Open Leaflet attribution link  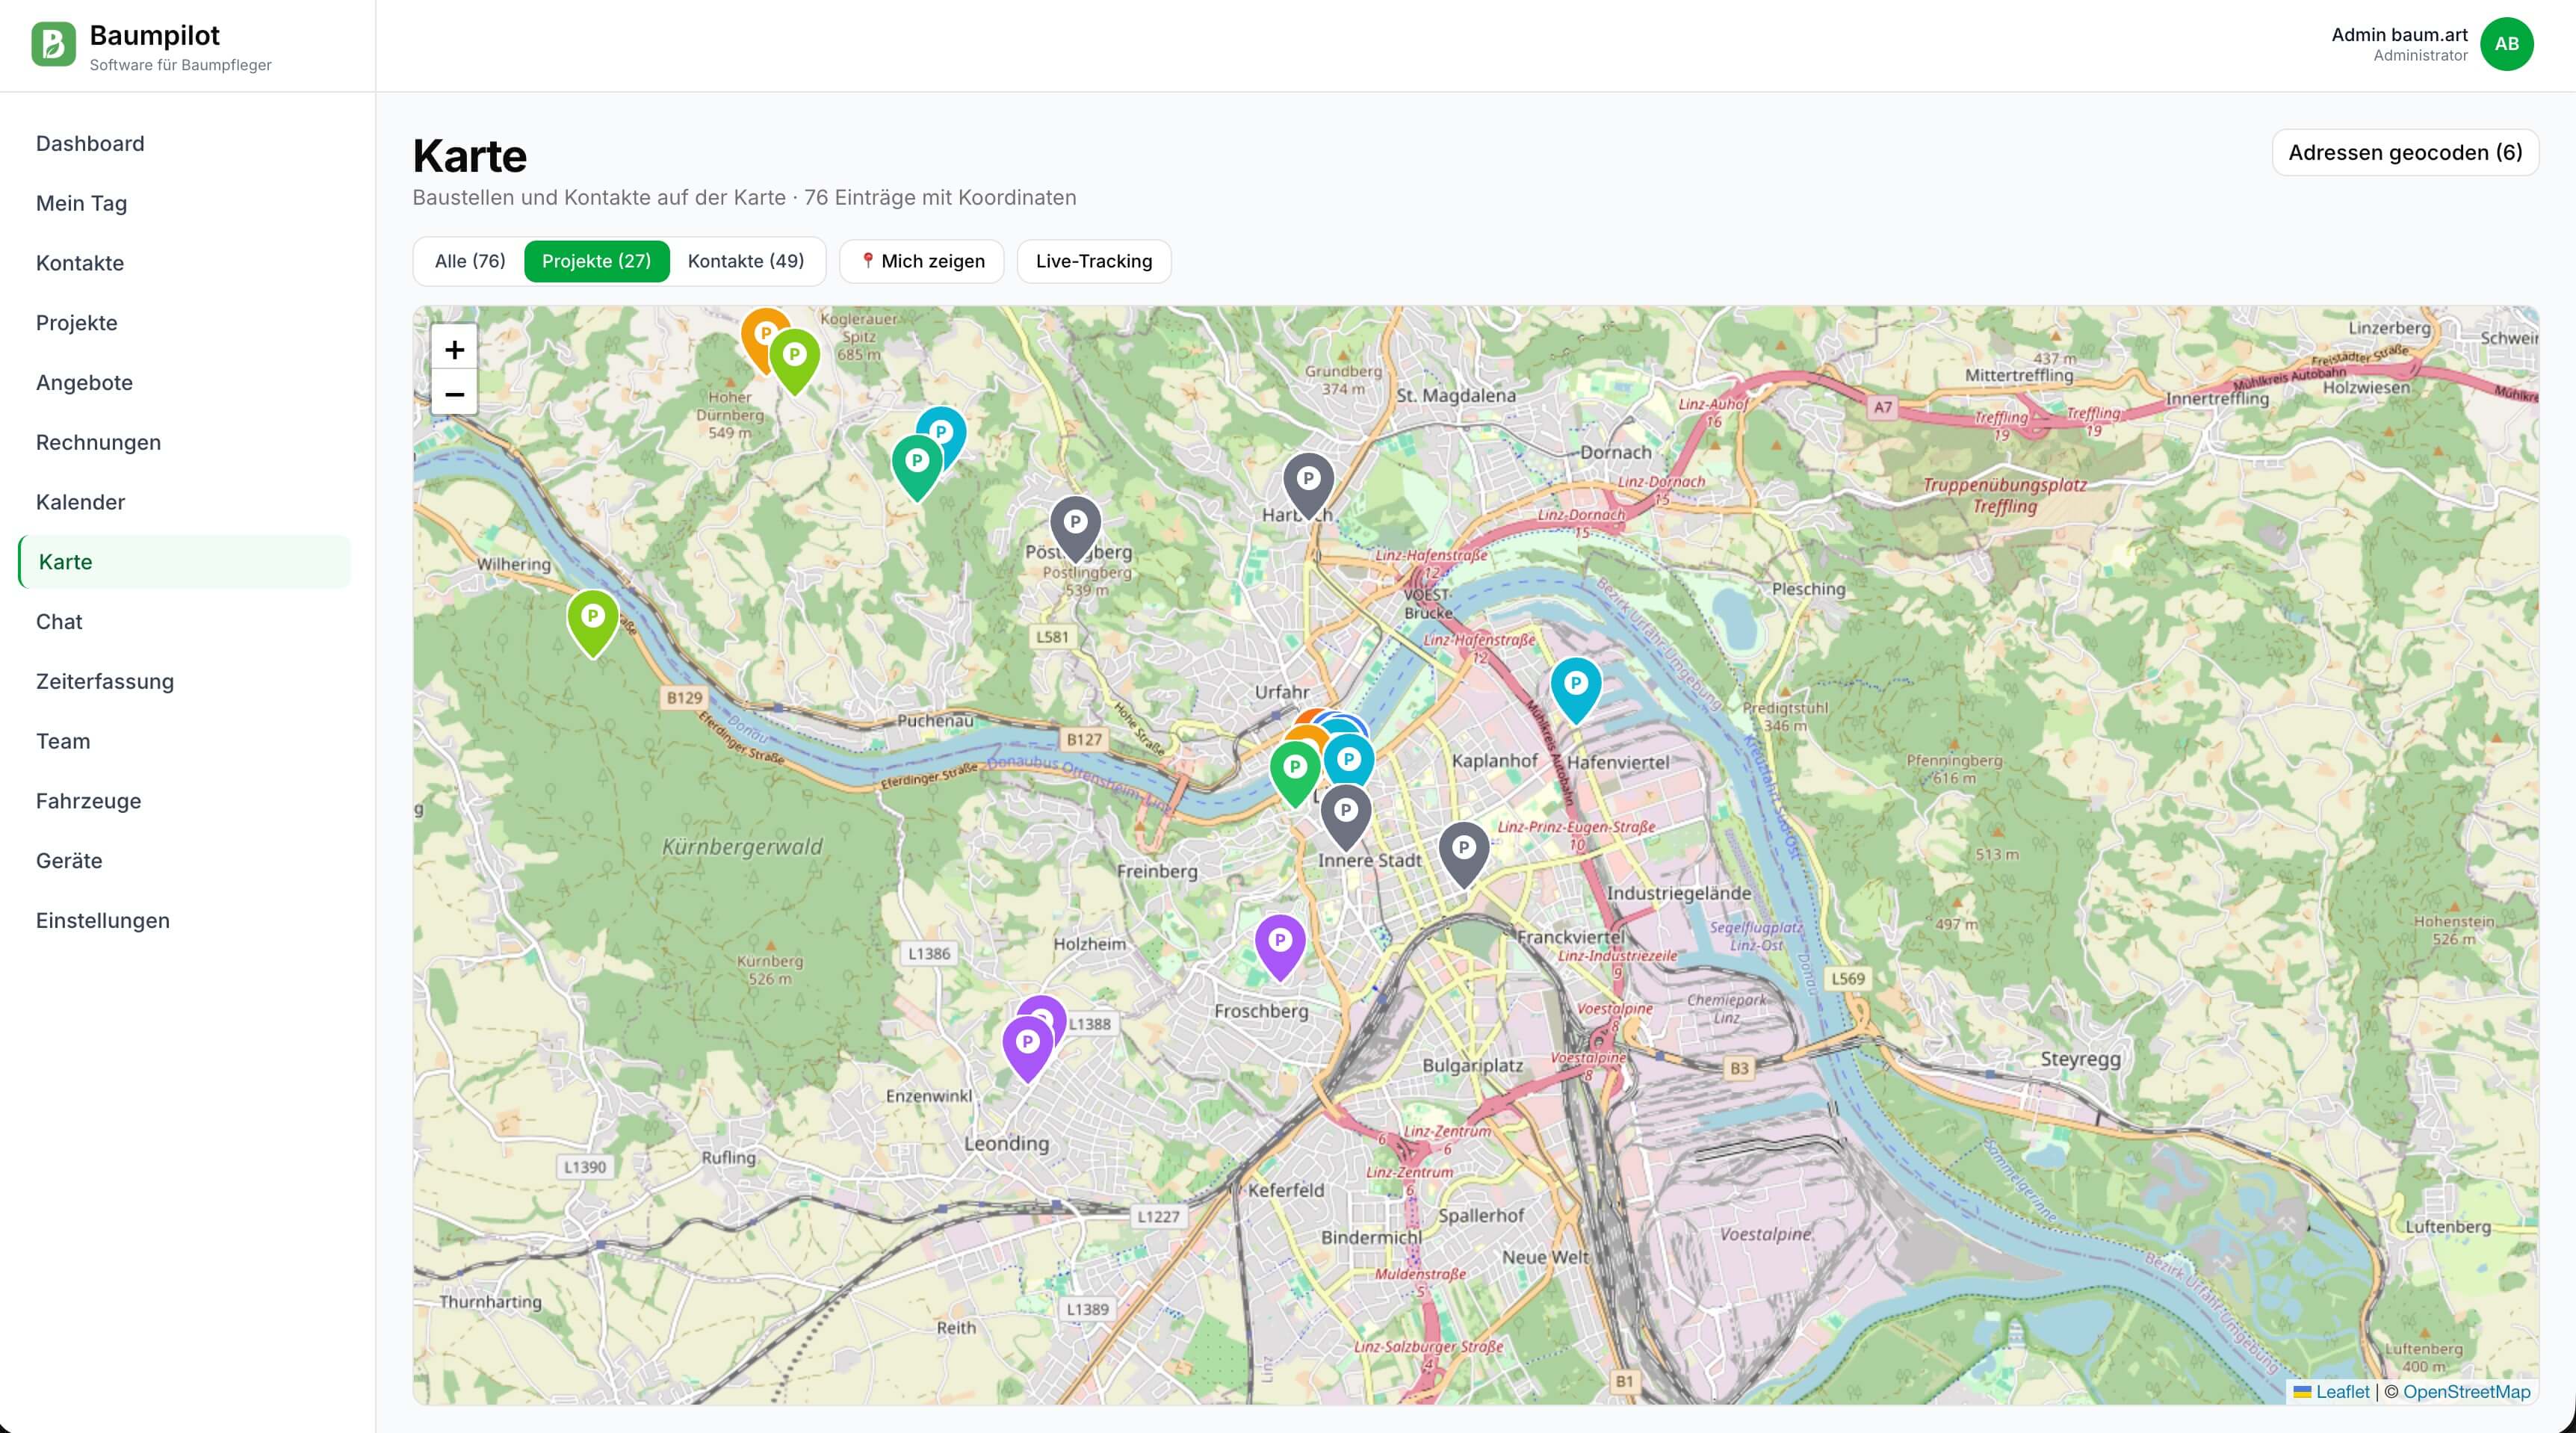coord(2341,1391)
